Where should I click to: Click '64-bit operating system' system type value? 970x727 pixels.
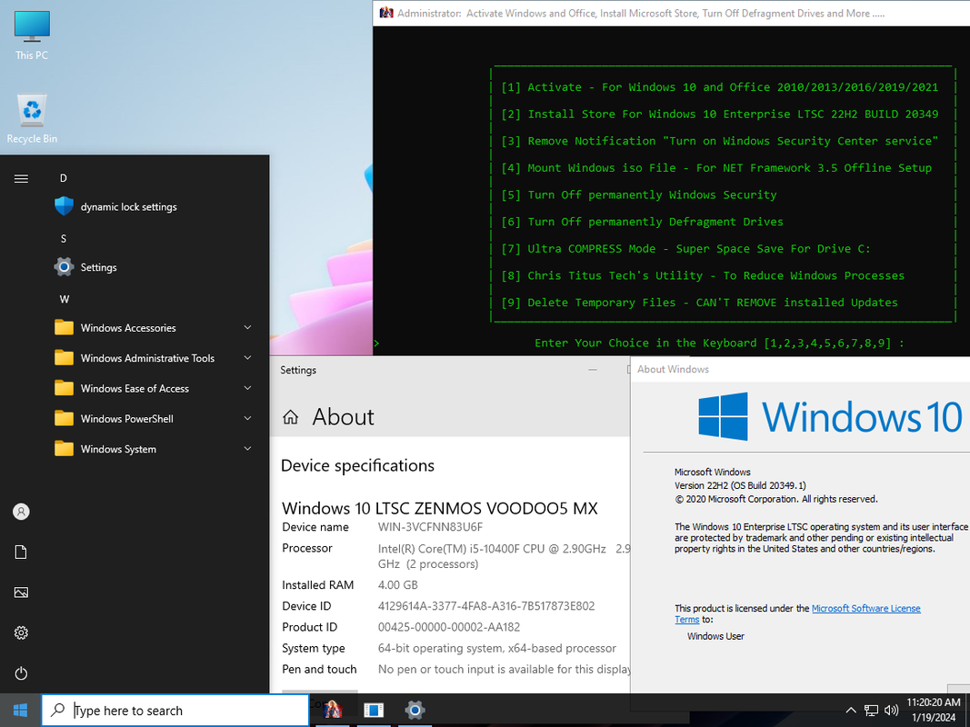coord(496,648)
